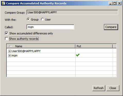Click the Close button

click(113, 88)
